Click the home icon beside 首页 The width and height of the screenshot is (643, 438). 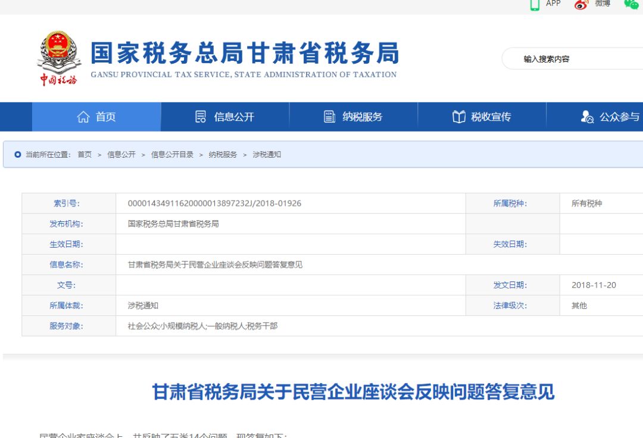pos(83,117)
